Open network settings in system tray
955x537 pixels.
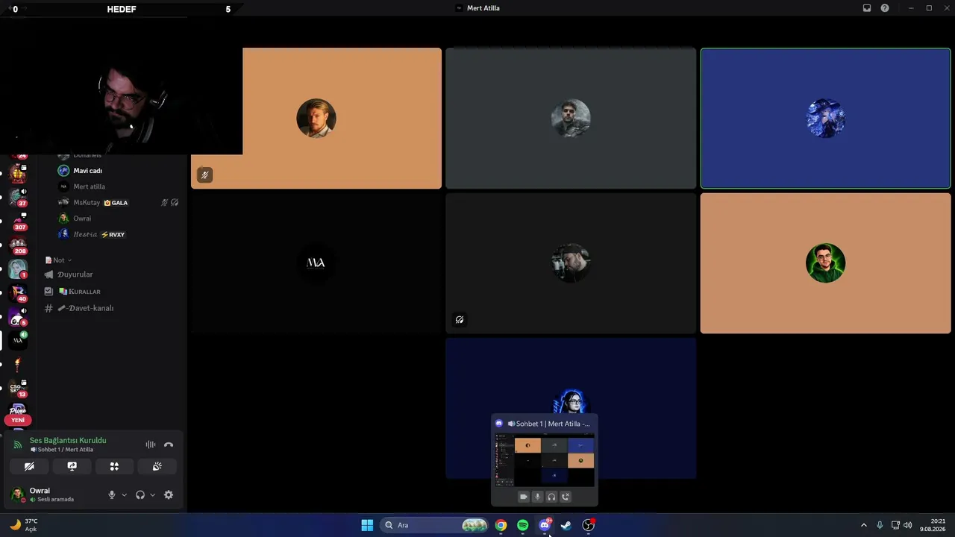[x=895, y=525]
